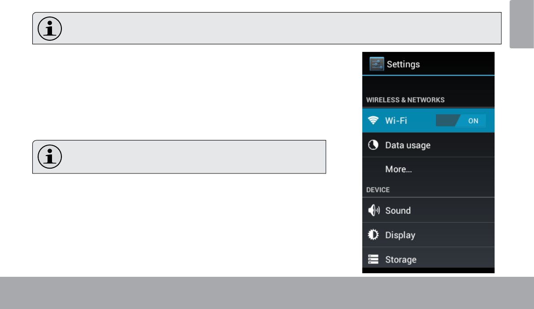Open Display settings
Screen dimensions: 534x309
[428, 235]
